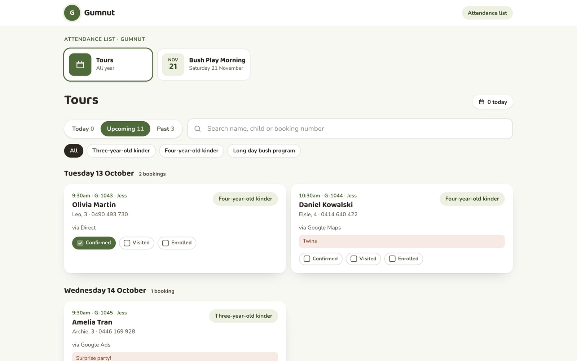
Task: Filter by Three-year-old kinder
Action: tap(121, 151)
